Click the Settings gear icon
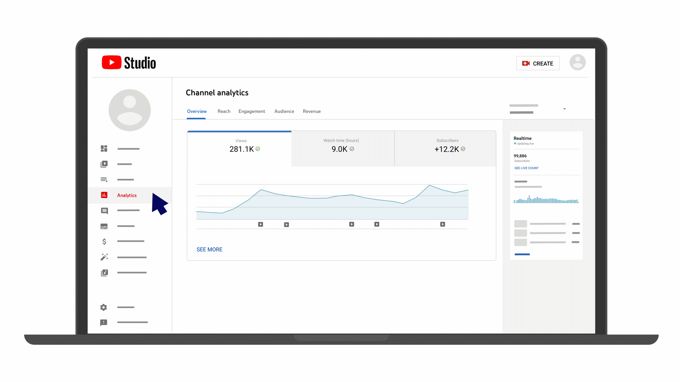680x382 pixels. (x=104, y=307)
